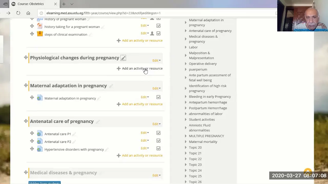Click the orange scroll-to-top button

coord(308,171)
